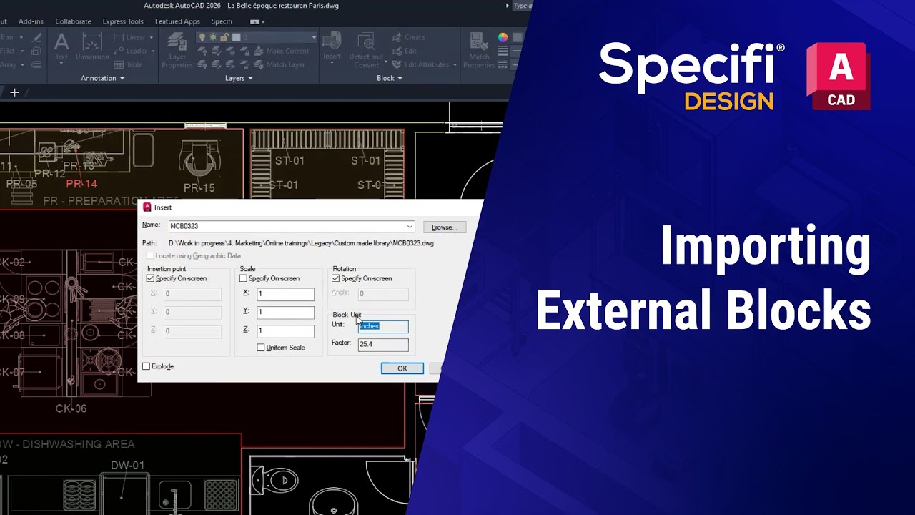Click Locate using Geographic Data checkbox

pos(150,255)
